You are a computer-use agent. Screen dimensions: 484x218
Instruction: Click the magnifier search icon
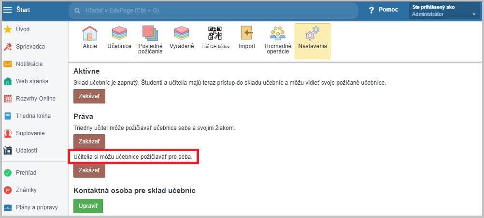[77, 11]
